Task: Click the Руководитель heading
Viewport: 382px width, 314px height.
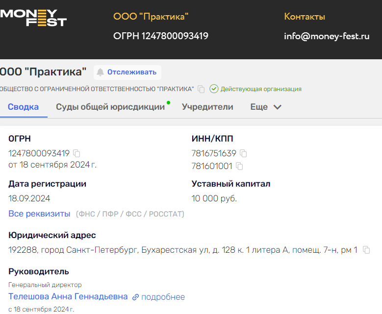Action: click(x=39, y=271)
